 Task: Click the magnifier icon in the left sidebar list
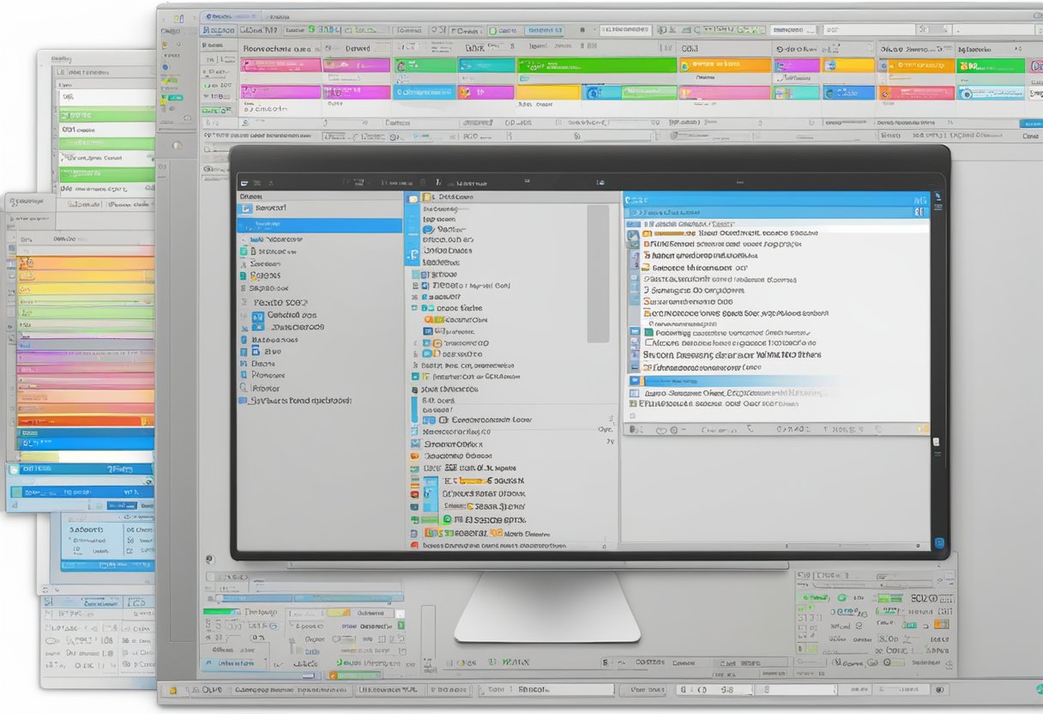pos(243,388)
